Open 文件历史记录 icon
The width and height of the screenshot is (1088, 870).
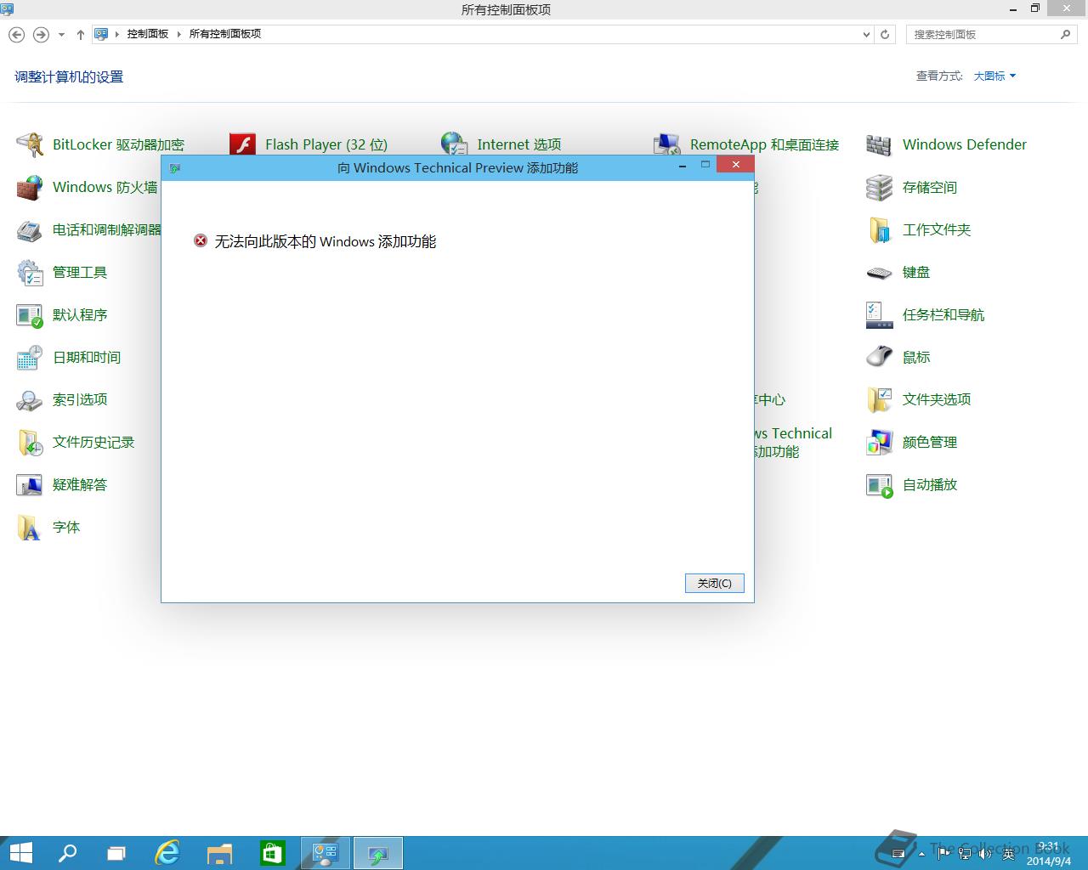30,442
